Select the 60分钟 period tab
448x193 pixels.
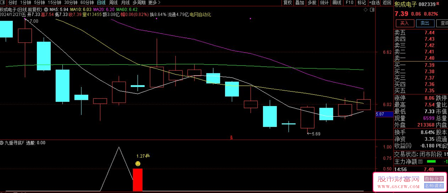click(x=87, y=2)
